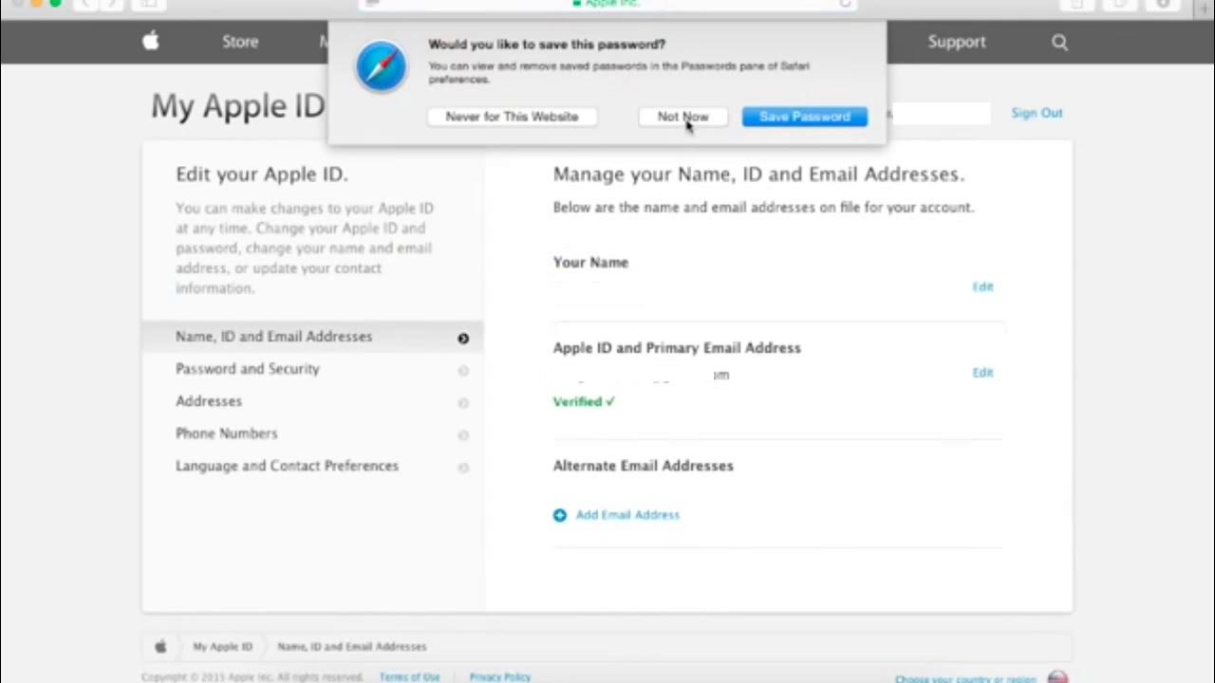Viewport: 1215px width, 683px height.
Task: Click the Verified status text
Action: click(584, 401)
